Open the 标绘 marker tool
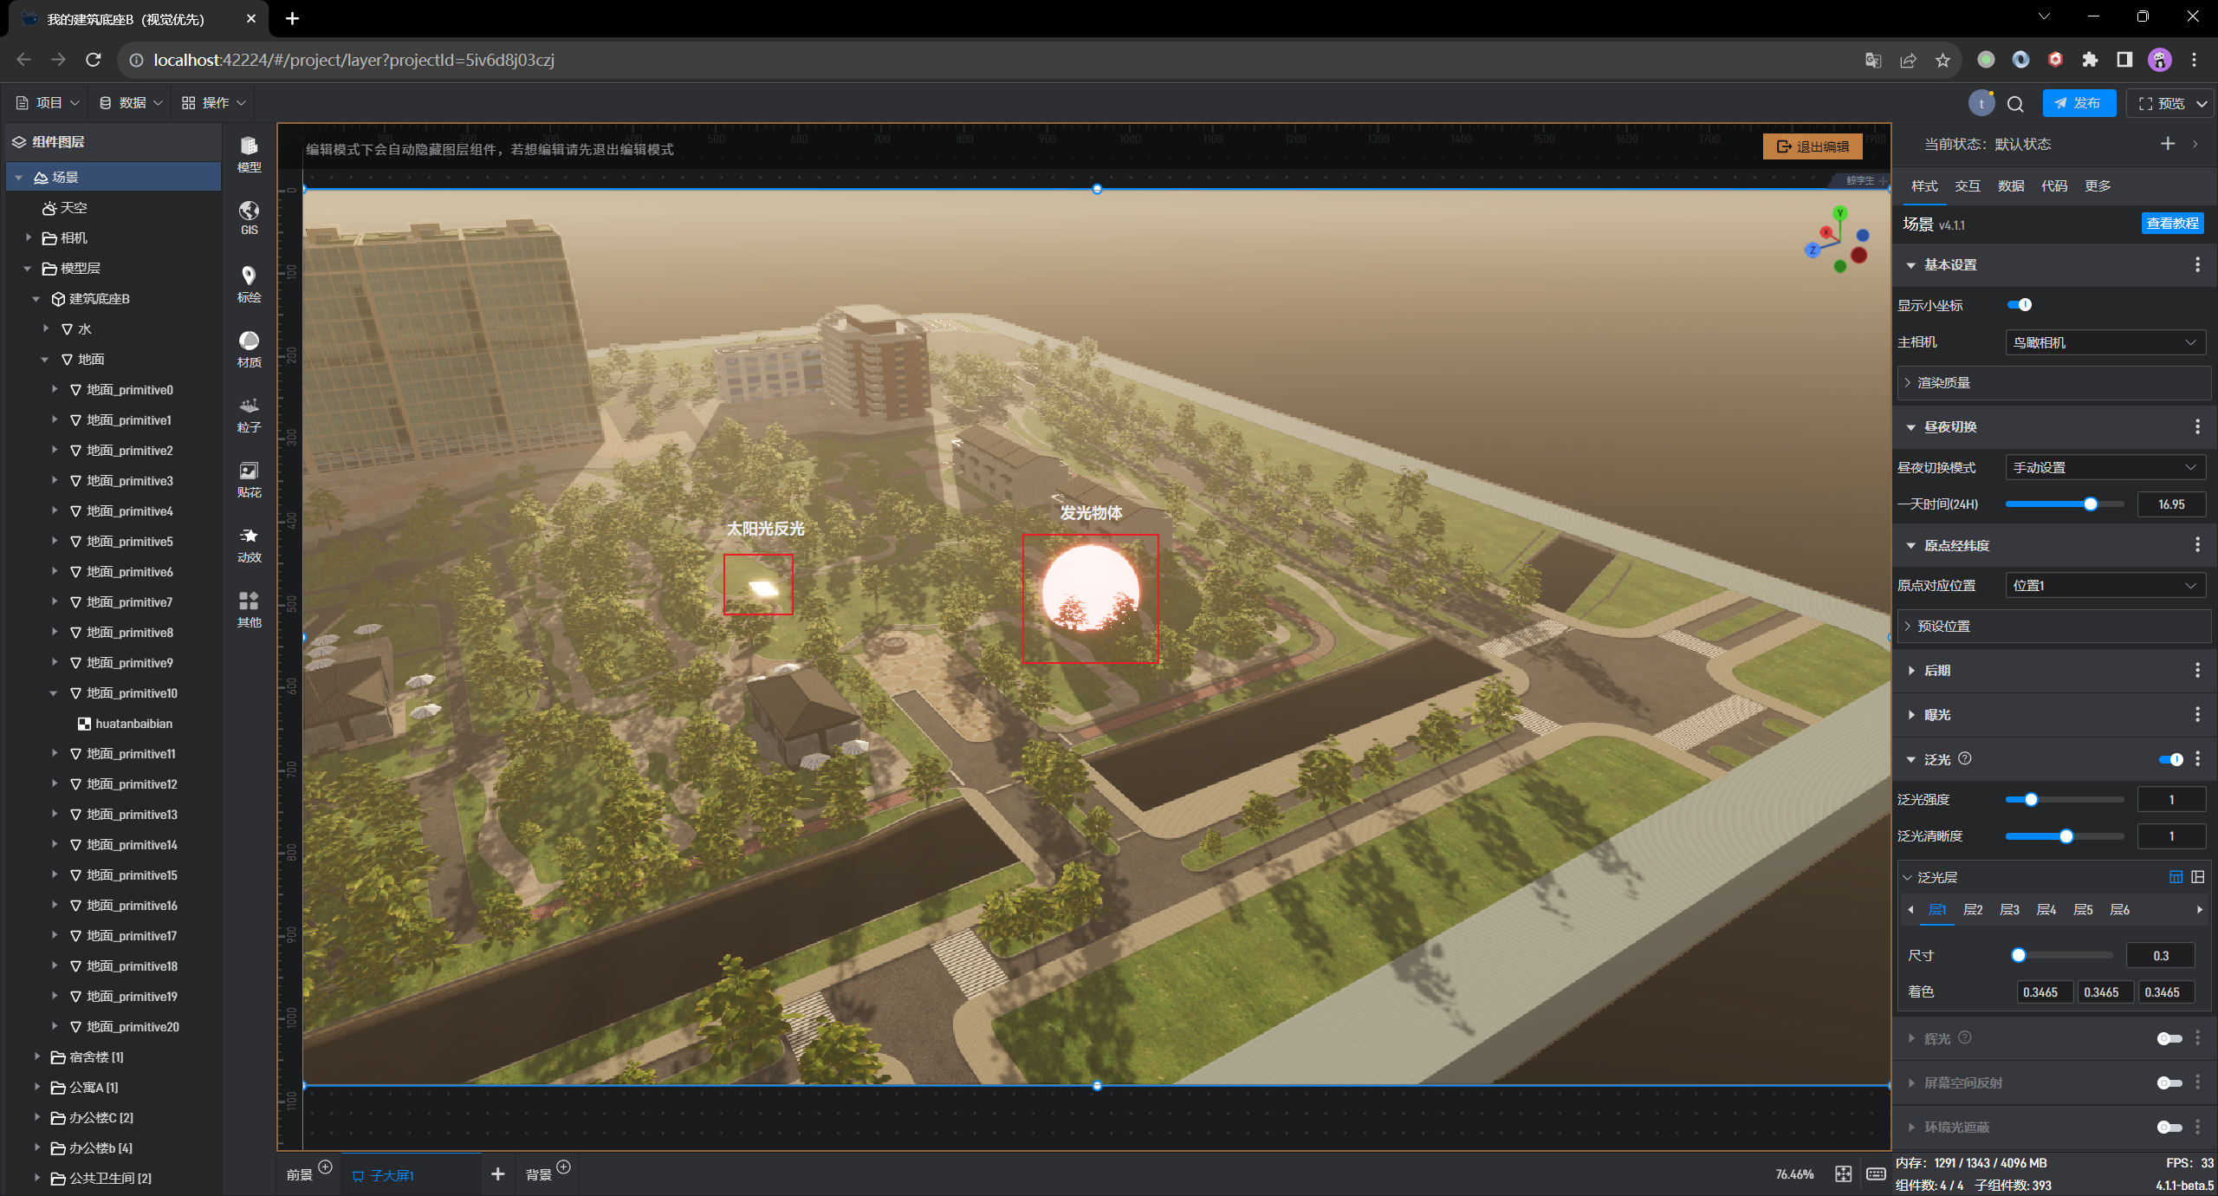The height and width of the screenshot is (1196, 2218). 249,283
